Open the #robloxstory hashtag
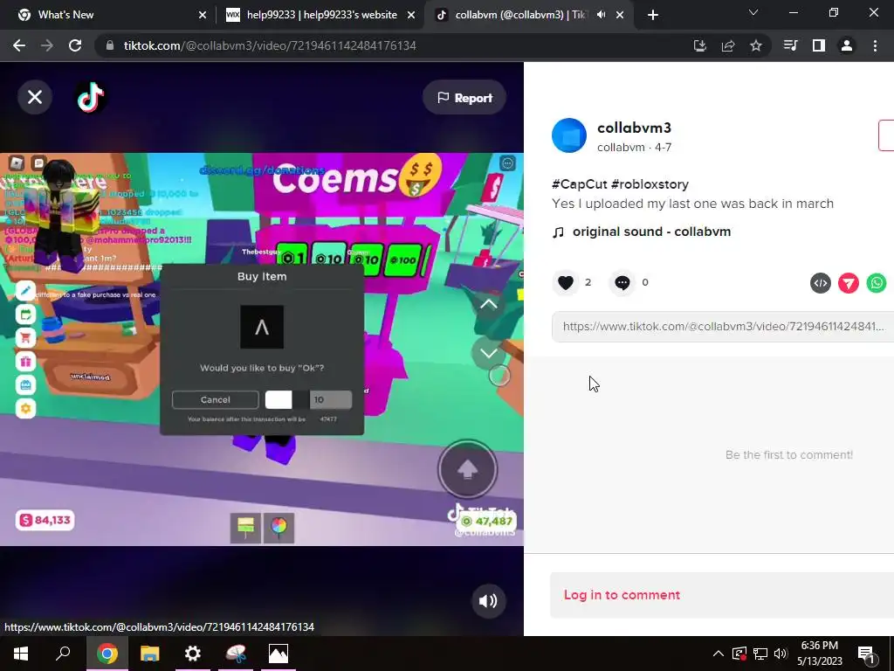Viewport: 894px width, 671px height. pos(650,184)
